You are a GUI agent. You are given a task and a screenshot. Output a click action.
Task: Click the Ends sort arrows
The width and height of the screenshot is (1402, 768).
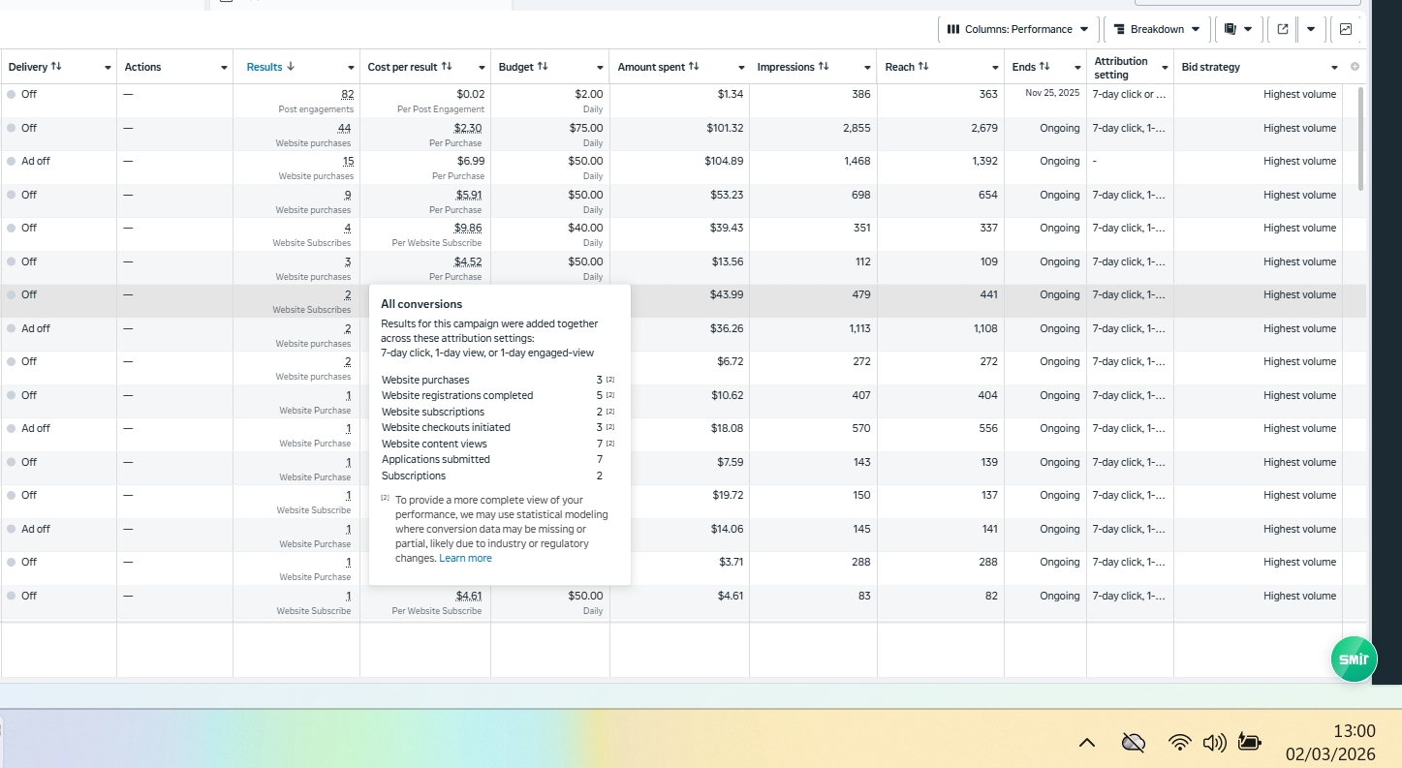(1044, 67)
